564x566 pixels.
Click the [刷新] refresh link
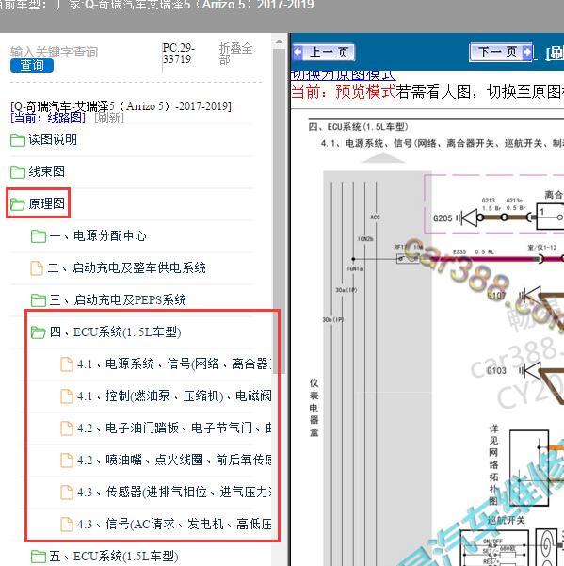pyautogui.click(x=109, y=118)
